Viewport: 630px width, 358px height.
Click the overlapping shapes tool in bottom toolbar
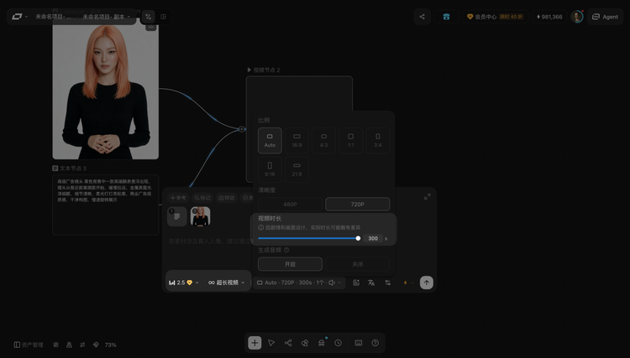305,343
